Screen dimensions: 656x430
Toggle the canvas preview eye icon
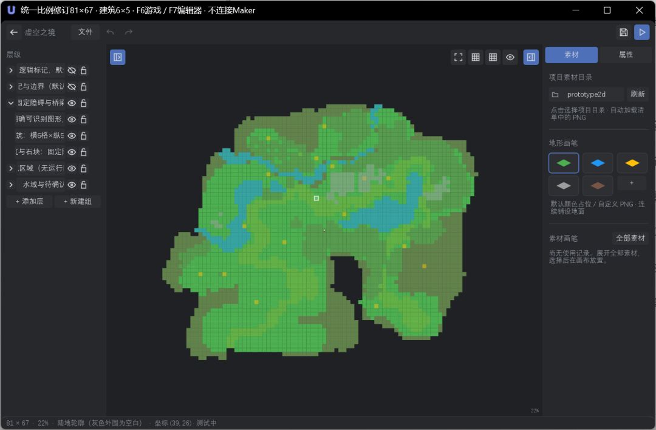click(x=510, y=57)
